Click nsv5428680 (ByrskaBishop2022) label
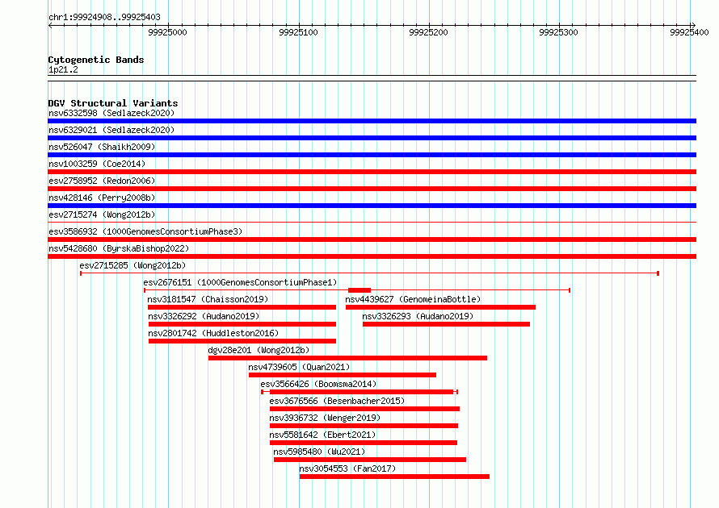The width and height of the screenshot is (719, 508). [119, 248]
